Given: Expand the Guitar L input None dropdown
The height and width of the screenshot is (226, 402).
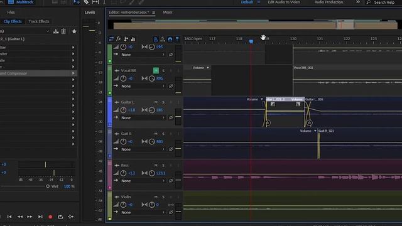Looking at the screenshot, I should (143, 117).
